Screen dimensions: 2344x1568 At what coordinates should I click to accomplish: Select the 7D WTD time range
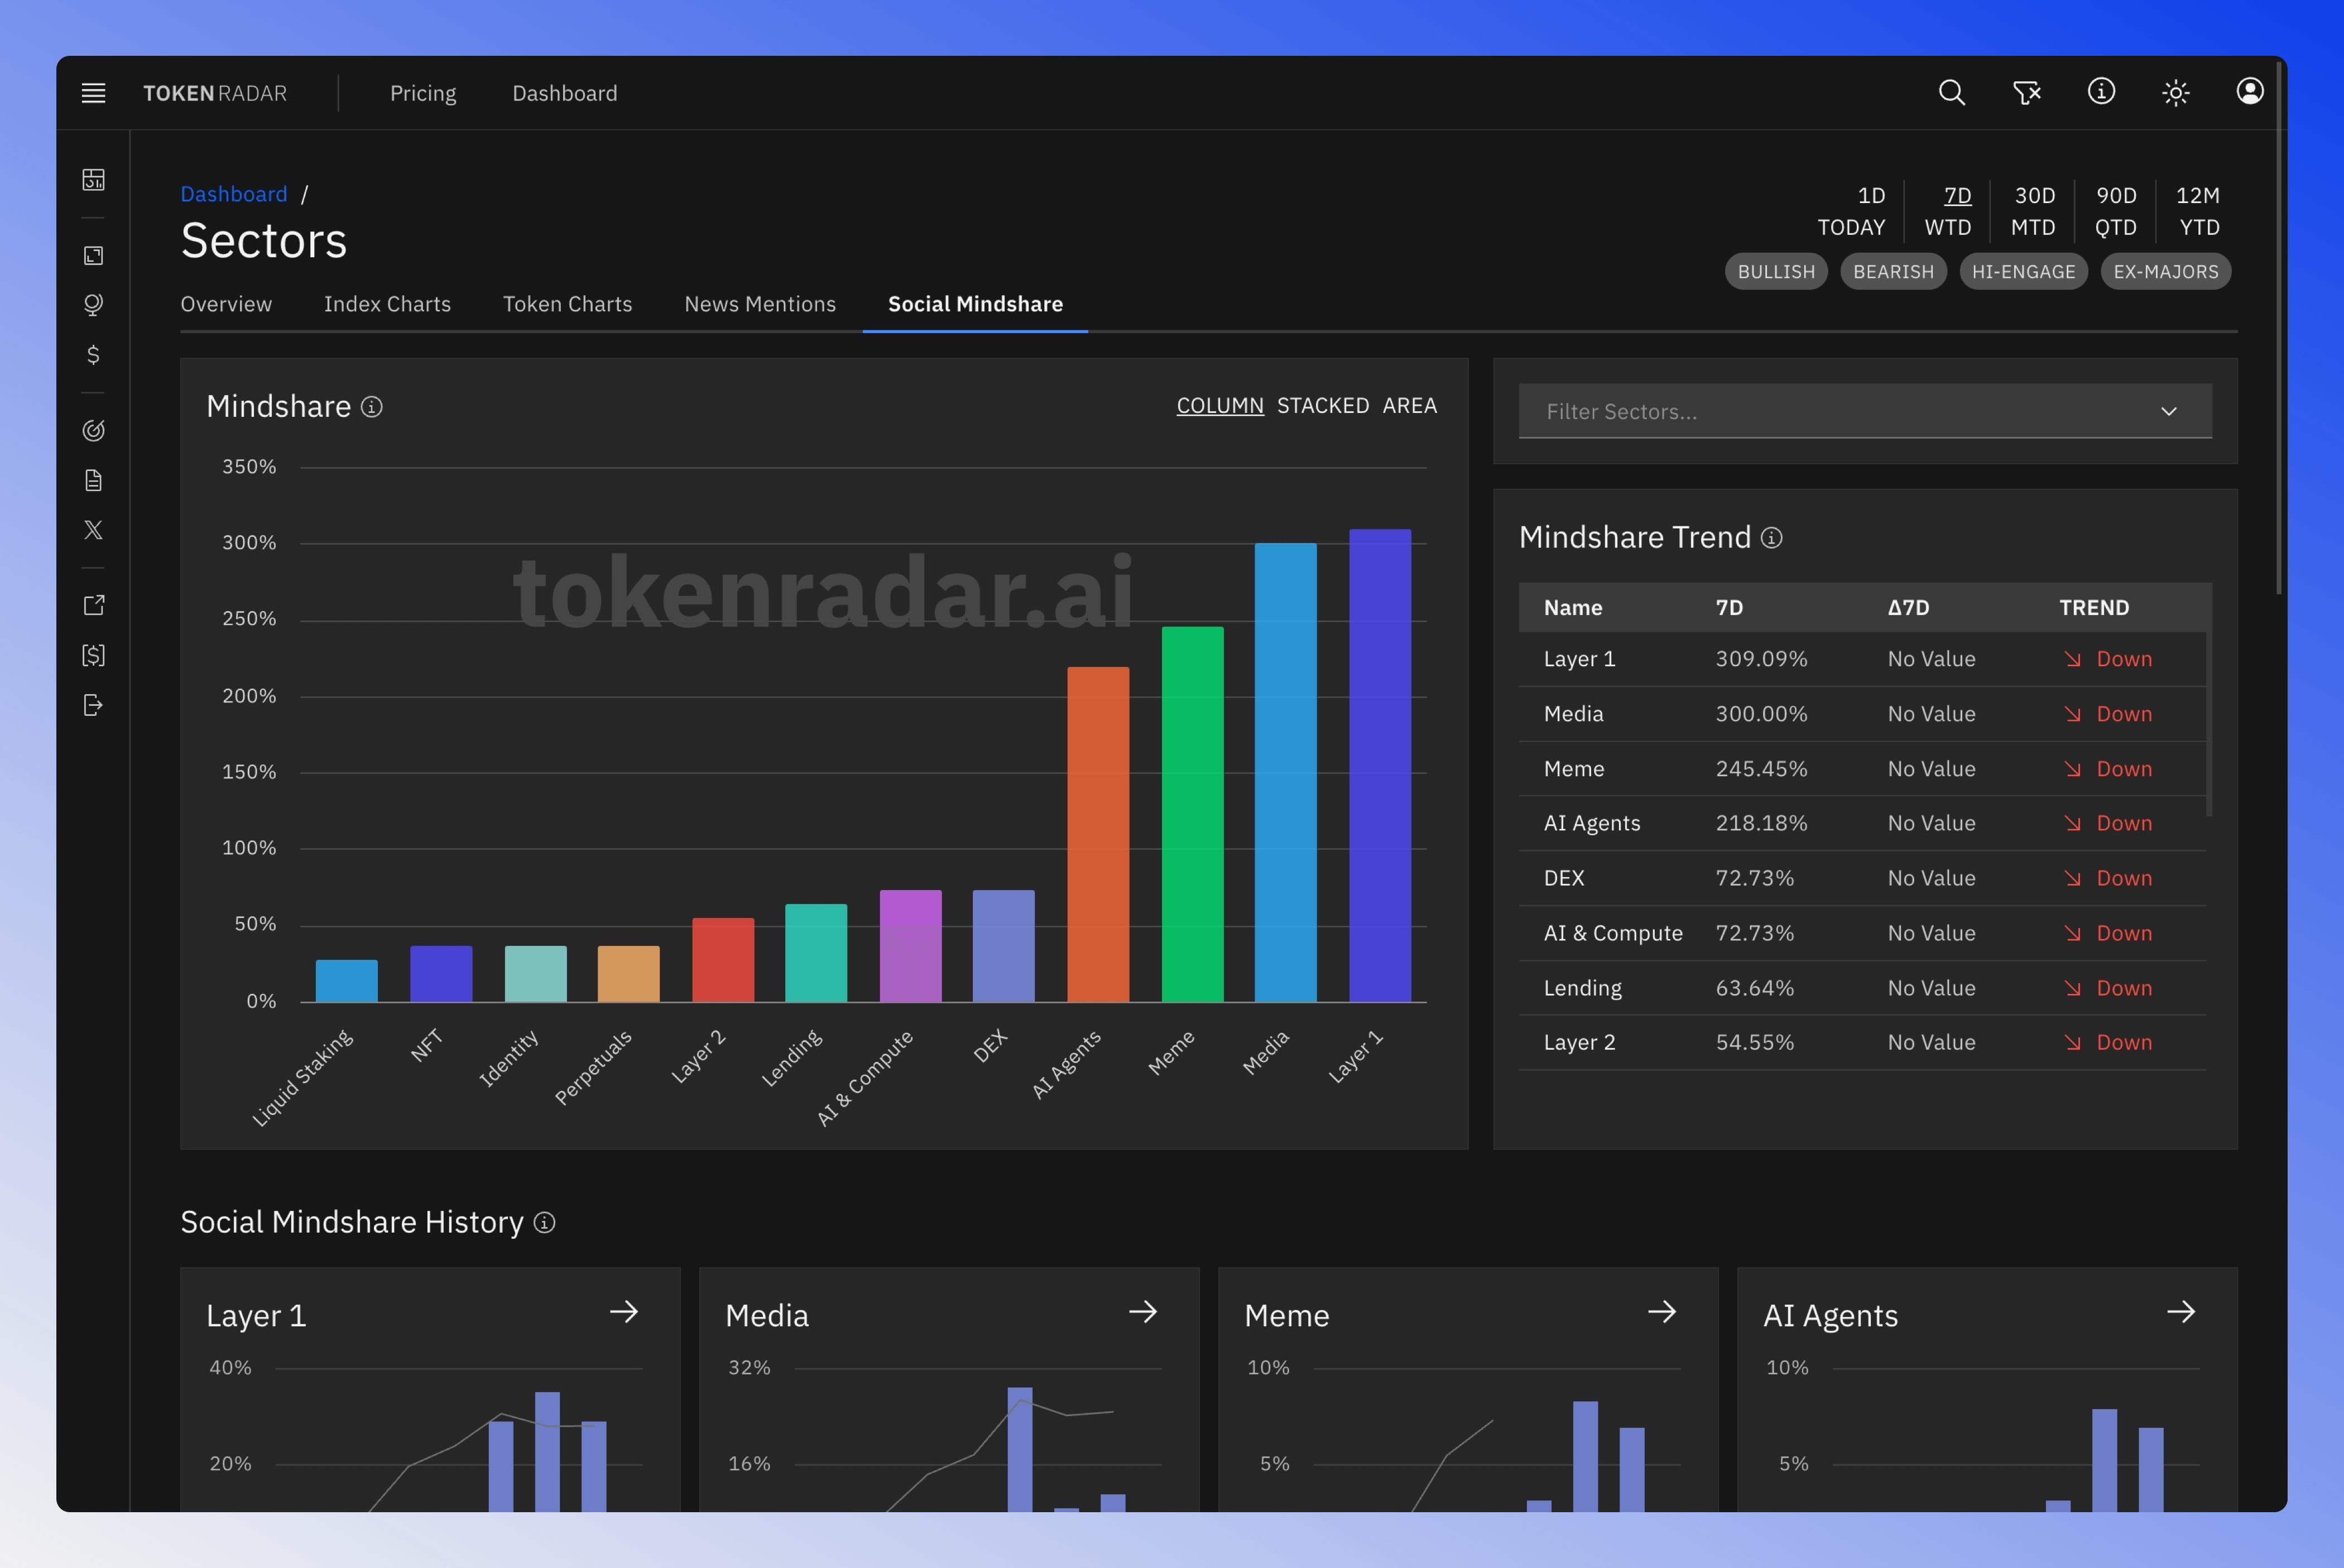[1948, 211]
